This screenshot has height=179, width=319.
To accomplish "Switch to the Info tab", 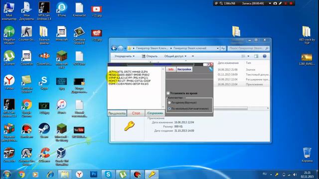I will (171, 70).
